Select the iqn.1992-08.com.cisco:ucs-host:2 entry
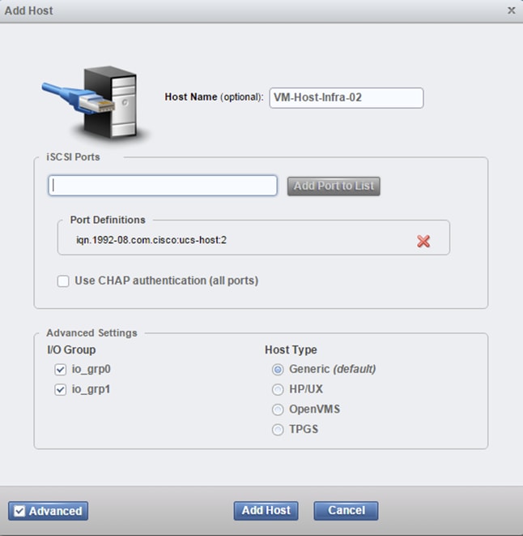523x536 pixels. (x=151, y=240)
